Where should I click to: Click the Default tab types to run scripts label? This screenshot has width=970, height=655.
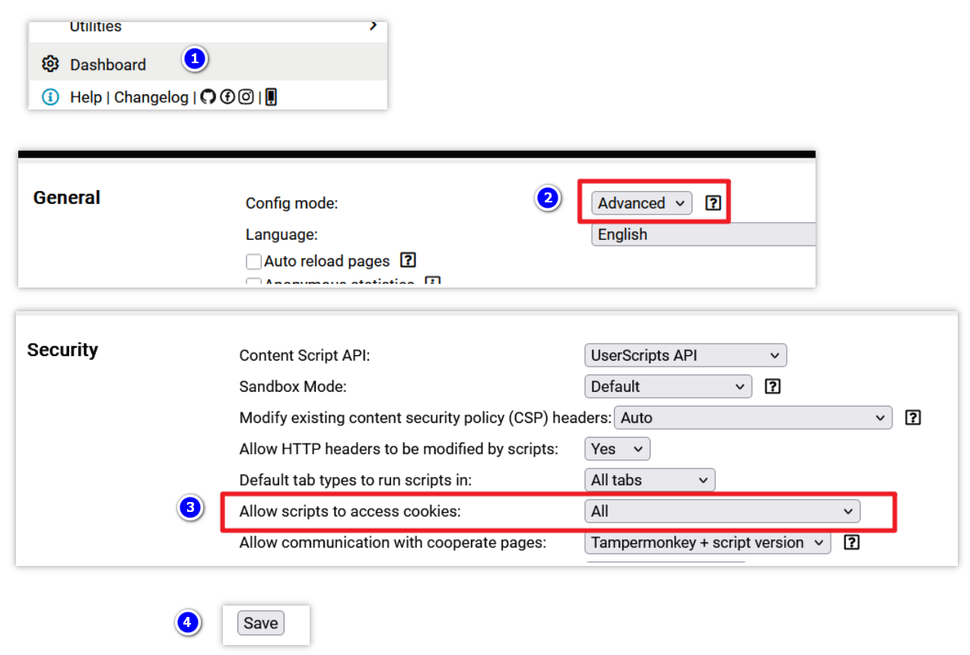point(356,480)
